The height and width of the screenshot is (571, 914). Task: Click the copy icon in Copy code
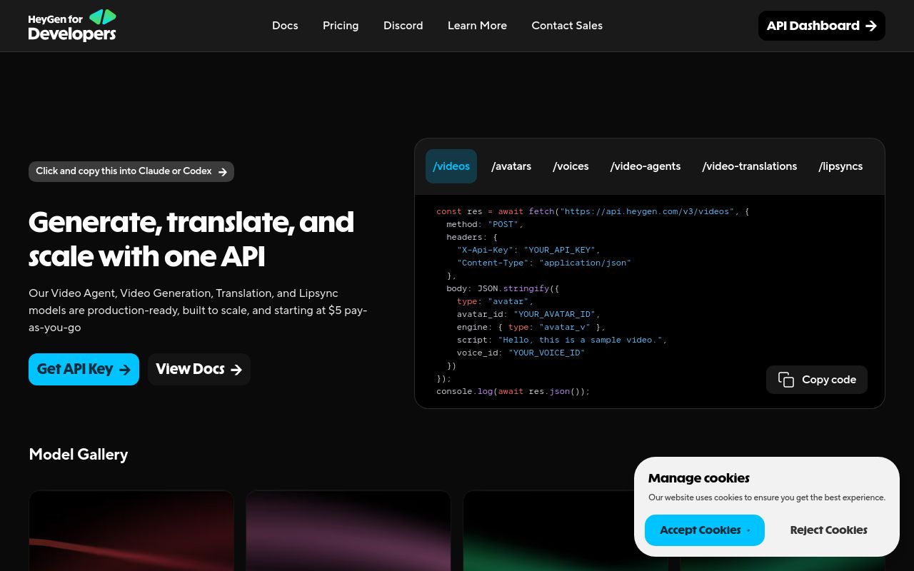point(786,380)
